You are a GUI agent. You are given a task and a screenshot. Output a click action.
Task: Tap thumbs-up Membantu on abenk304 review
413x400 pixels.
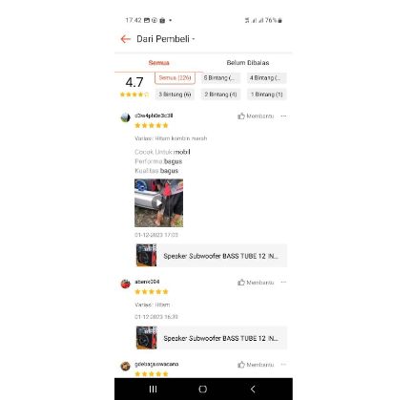256,283
